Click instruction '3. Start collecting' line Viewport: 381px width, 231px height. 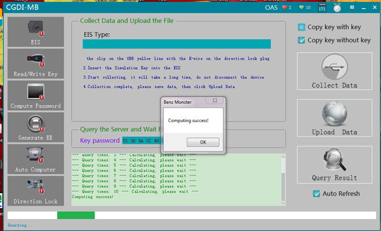(173, 77)
